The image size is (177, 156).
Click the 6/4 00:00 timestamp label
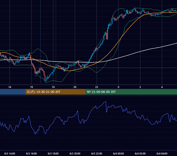[x=118, y=153]
